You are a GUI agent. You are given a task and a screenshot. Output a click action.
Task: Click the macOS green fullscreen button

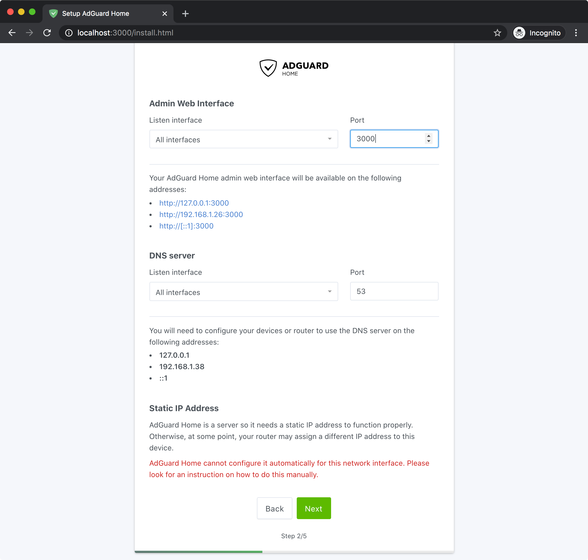32,12
